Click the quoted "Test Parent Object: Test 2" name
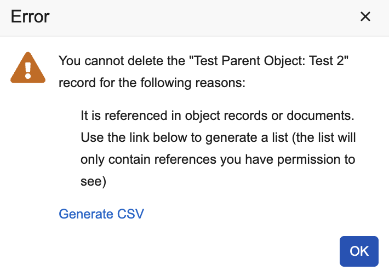 [268, 61]
